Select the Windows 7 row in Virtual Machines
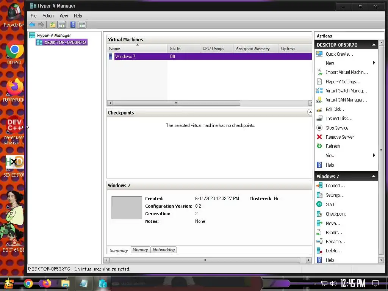 click(209, 56)
